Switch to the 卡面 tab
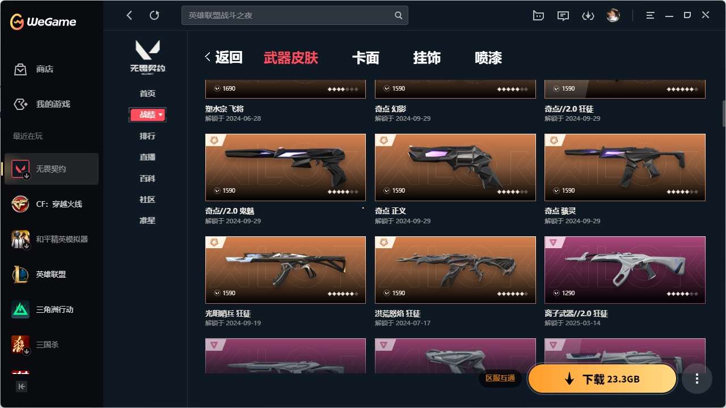Screen dimensions: 726x408 (366, 58)
